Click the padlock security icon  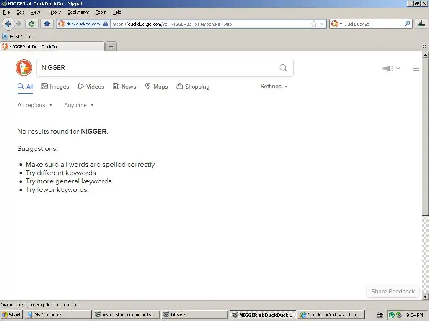(106, 24)
